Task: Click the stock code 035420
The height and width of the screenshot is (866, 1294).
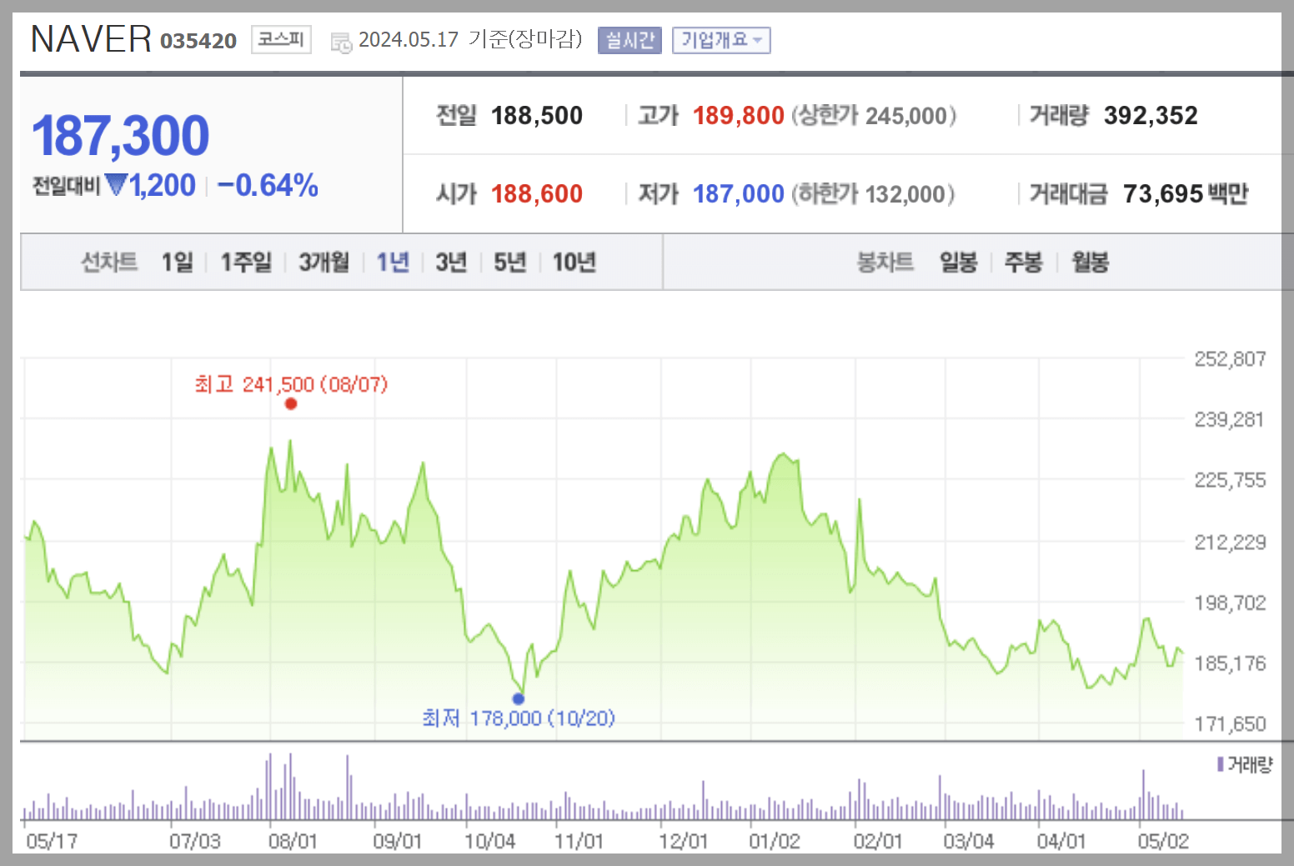Action: click(198, 41)
